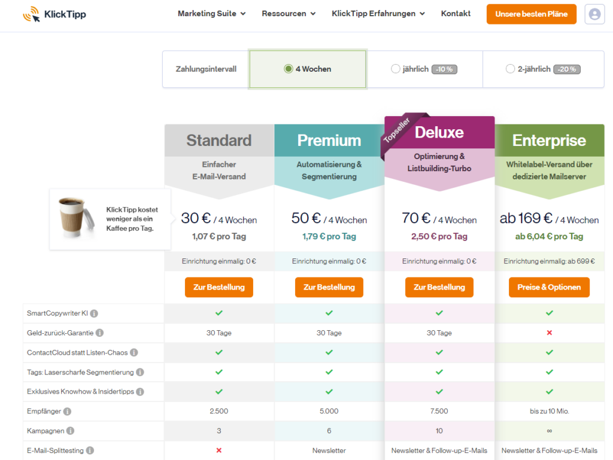Click the Standard plan header
613x460 pixels.
219,141
